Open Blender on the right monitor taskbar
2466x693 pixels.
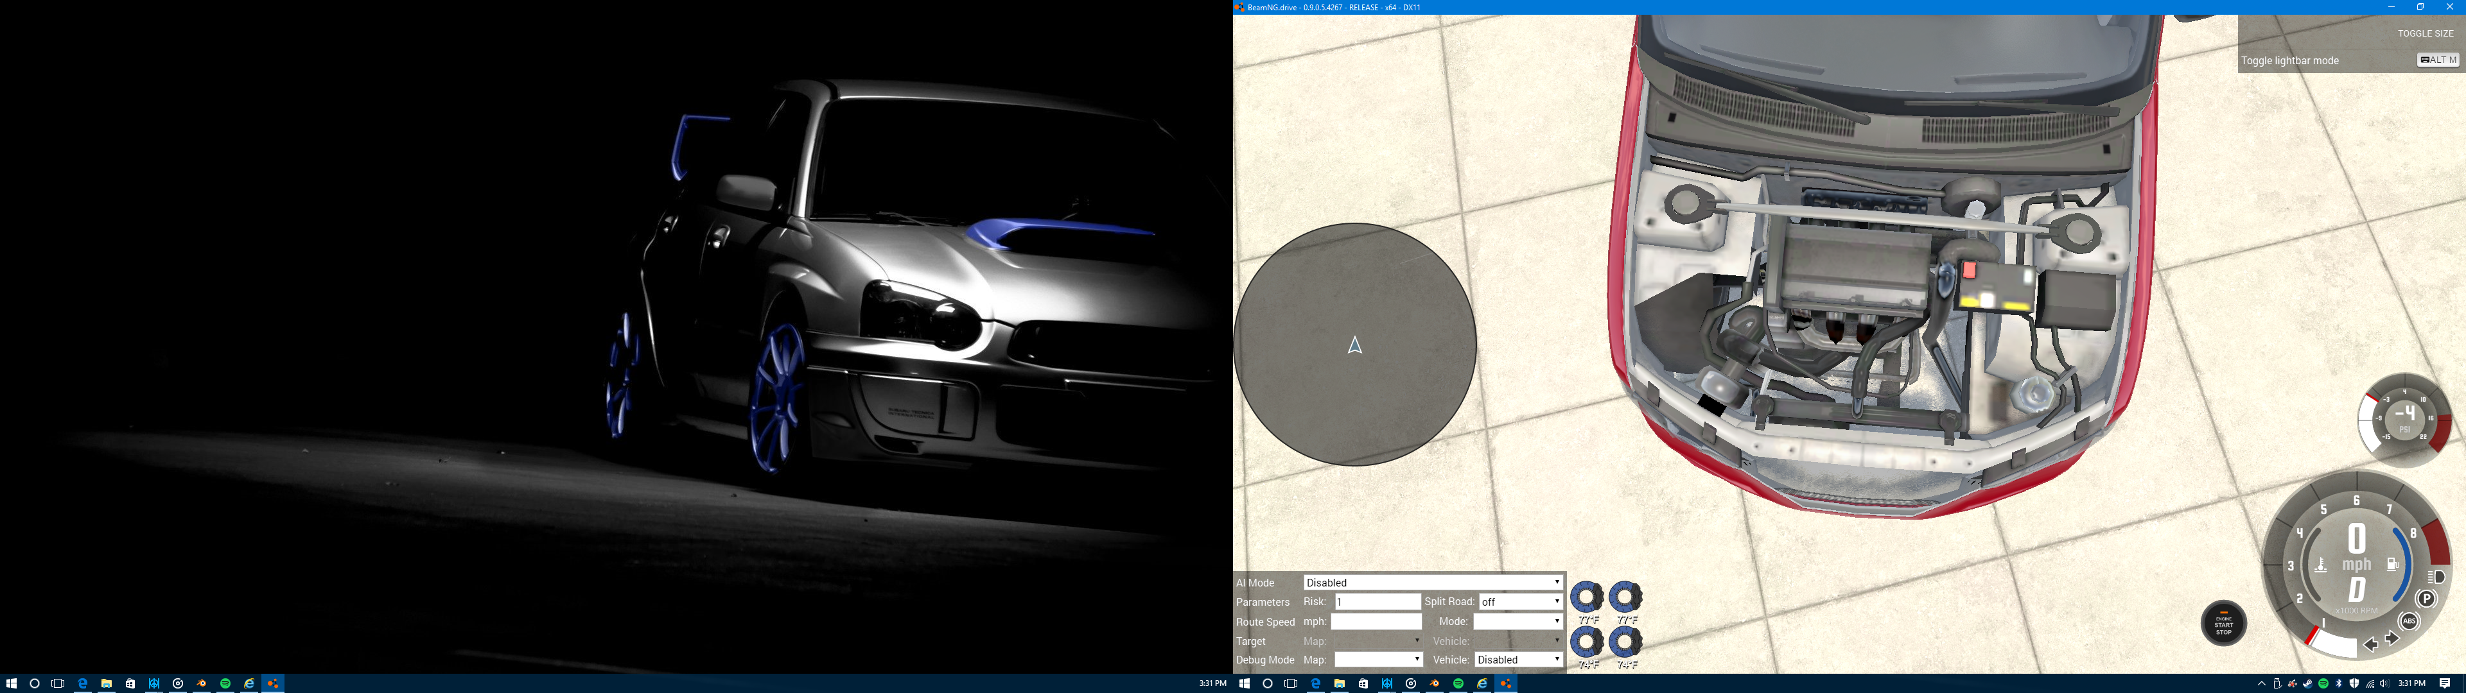(1435, 683)
